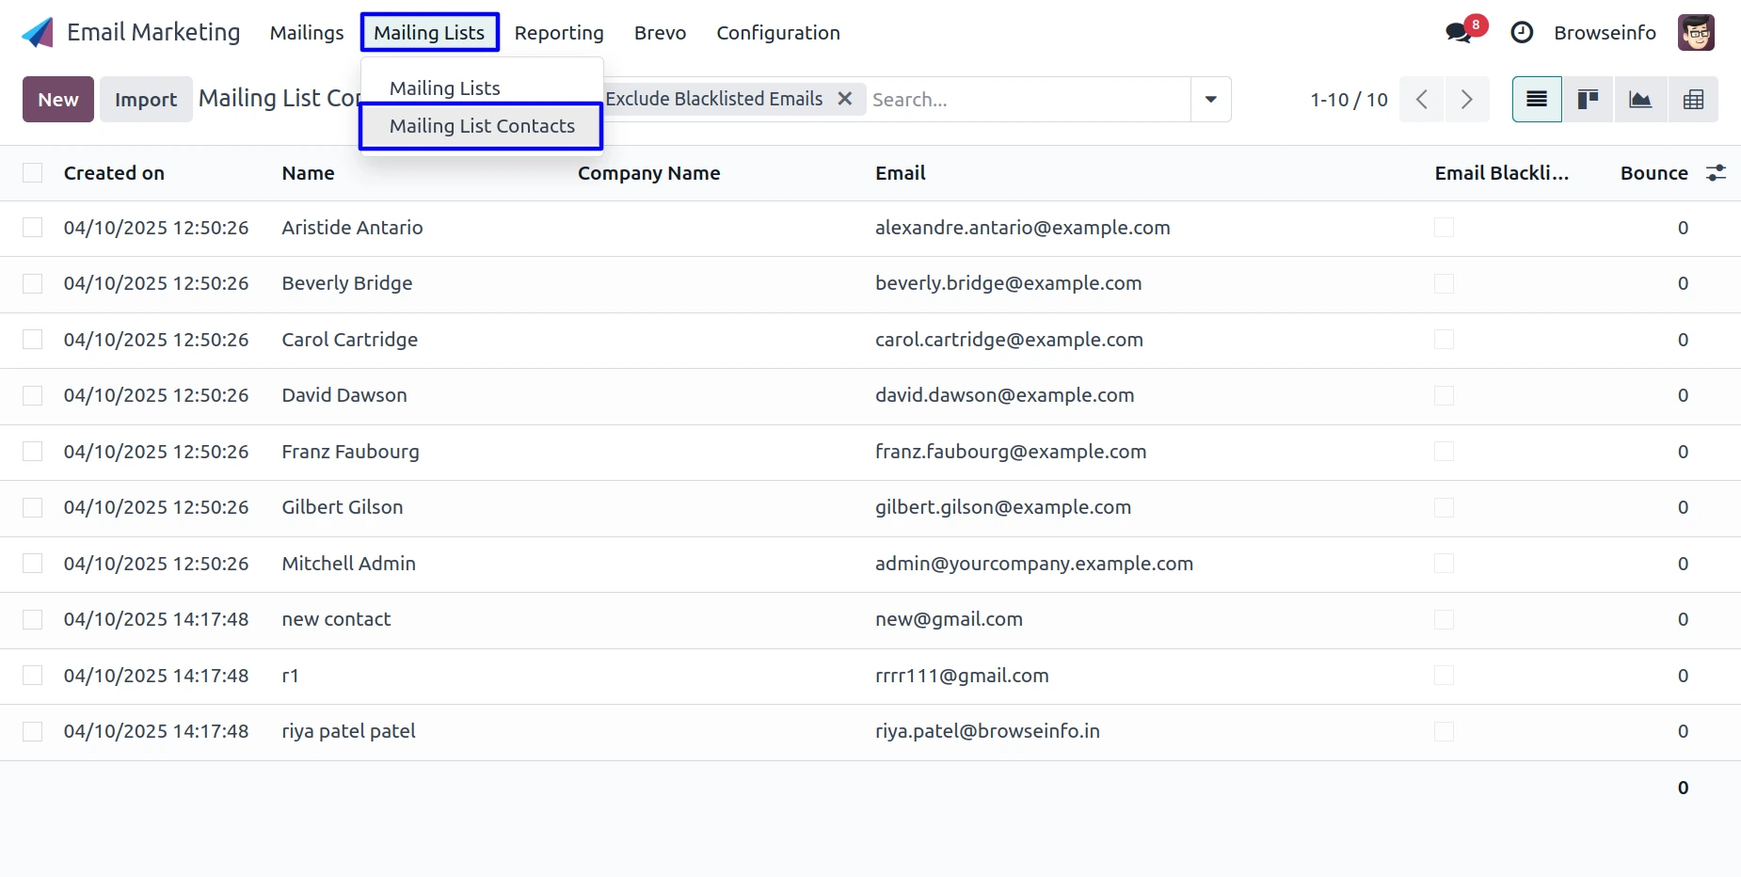The image size is (1741, 877).
Task: Click the New button
Action: click(58, 100)
